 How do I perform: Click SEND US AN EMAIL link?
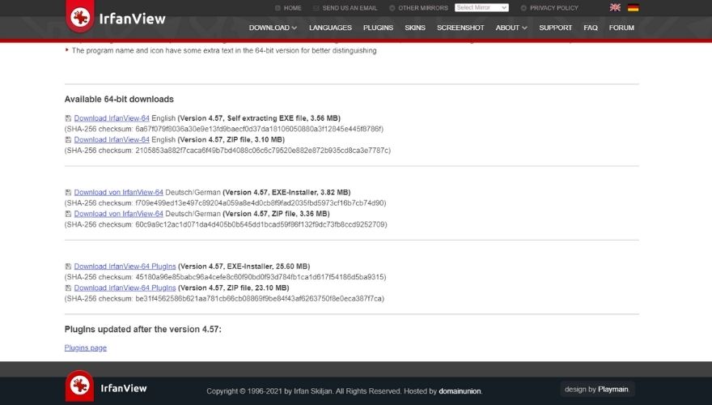click(345, 8)
